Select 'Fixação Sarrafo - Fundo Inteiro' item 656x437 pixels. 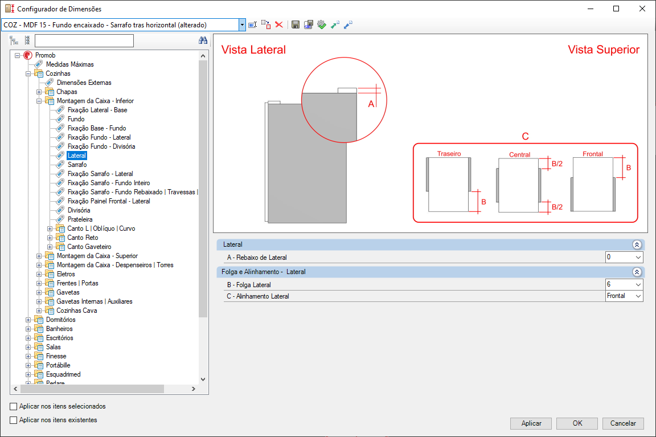(109, 183)
